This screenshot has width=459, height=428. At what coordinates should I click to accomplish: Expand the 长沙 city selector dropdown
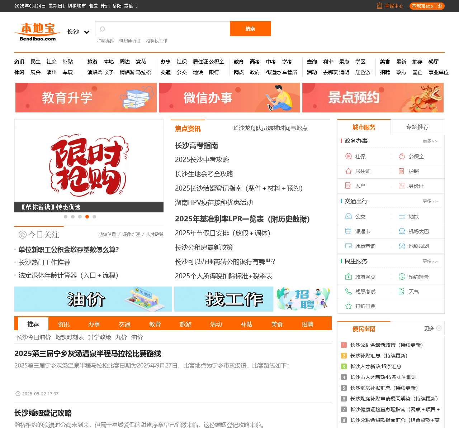pos(77,32)
